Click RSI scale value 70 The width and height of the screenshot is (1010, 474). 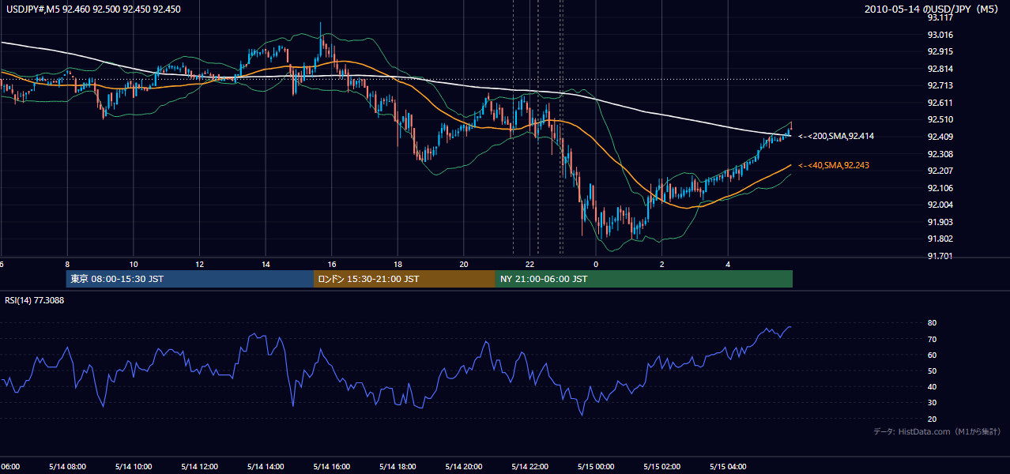tap(933, 339)
